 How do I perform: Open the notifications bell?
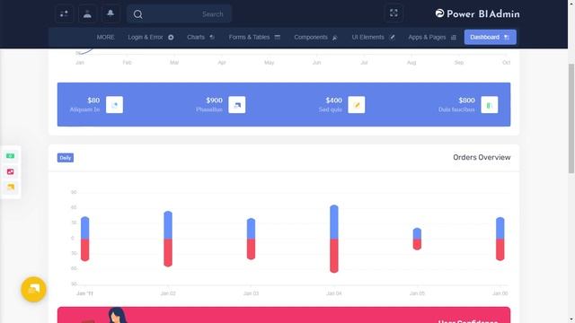tap(111, 14)
